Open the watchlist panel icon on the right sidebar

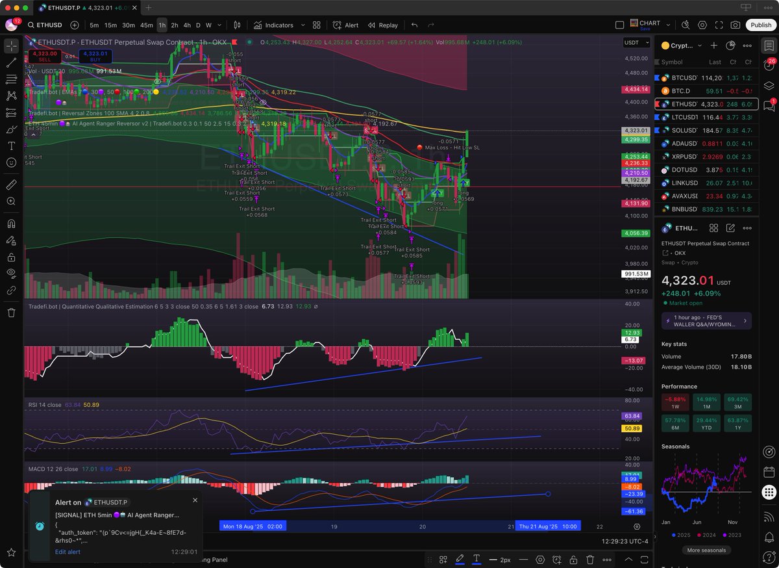click(x=769, y=45)
